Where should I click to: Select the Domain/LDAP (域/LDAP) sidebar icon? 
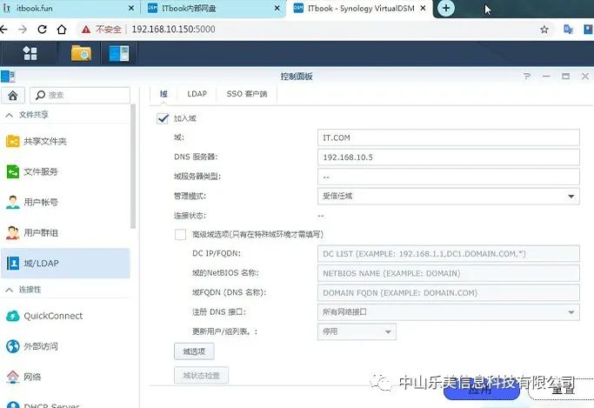coord(13,263)
